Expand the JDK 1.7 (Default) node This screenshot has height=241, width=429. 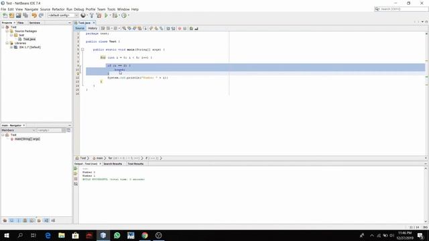point(11,48)
